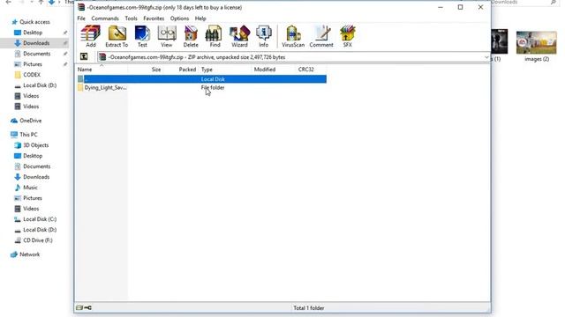Sort by the Size column header

point(145,70)
